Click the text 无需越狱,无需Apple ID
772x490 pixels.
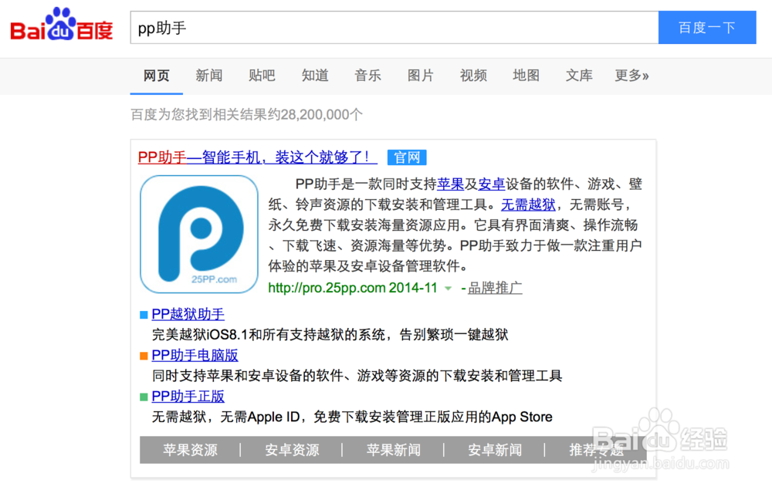225,417
